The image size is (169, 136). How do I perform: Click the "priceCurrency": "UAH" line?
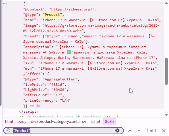coord(47,100)
